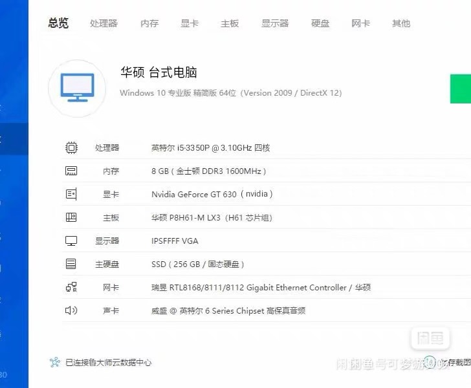Click the green button at right edge
The height and width of the screenshot is (388, 471).
click(461, 89)
